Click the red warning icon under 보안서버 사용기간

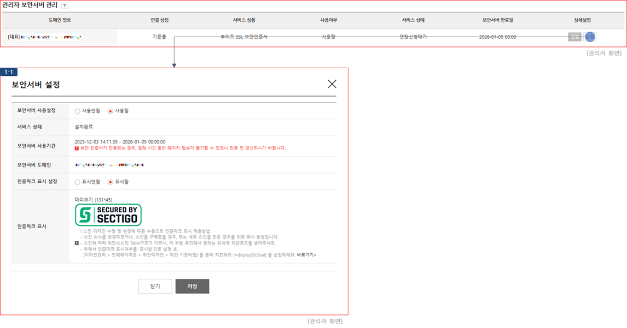coord(77,148)
